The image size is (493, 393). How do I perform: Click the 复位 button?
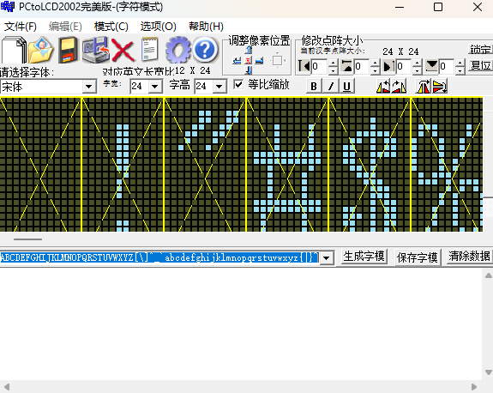pyautogui.click(x=480, y=65)
